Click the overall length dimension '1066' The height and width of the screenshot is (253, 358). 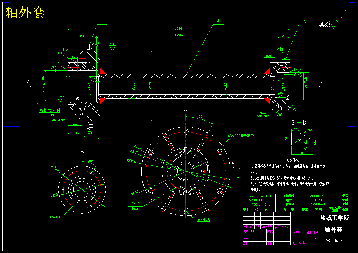[x=179, y=29]
